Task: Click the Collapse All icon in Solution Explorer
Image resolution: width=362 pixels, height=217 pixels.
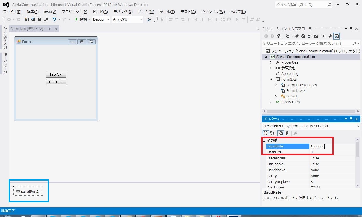Action: click(x=309, y=36)
